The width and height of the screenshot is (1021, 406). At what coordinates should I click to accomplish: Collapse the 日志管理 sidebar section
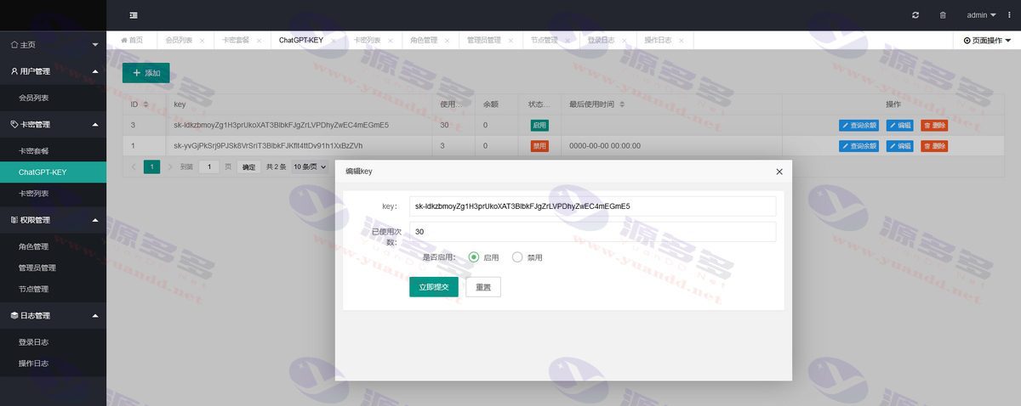(53, 315)
